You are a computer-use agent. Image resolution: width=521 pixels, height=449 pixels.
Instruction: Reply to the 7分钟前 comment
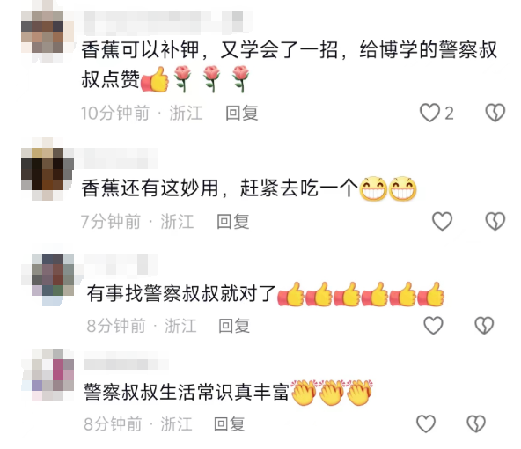pyautogui.click(x=233, y=222)
